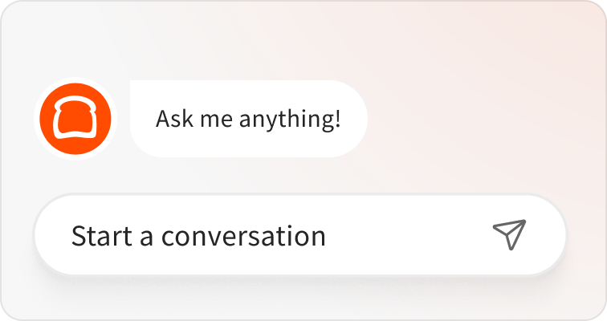The image size is (607, 321).
Task: Send the message with the arrow icon
Action: [509, 234]
